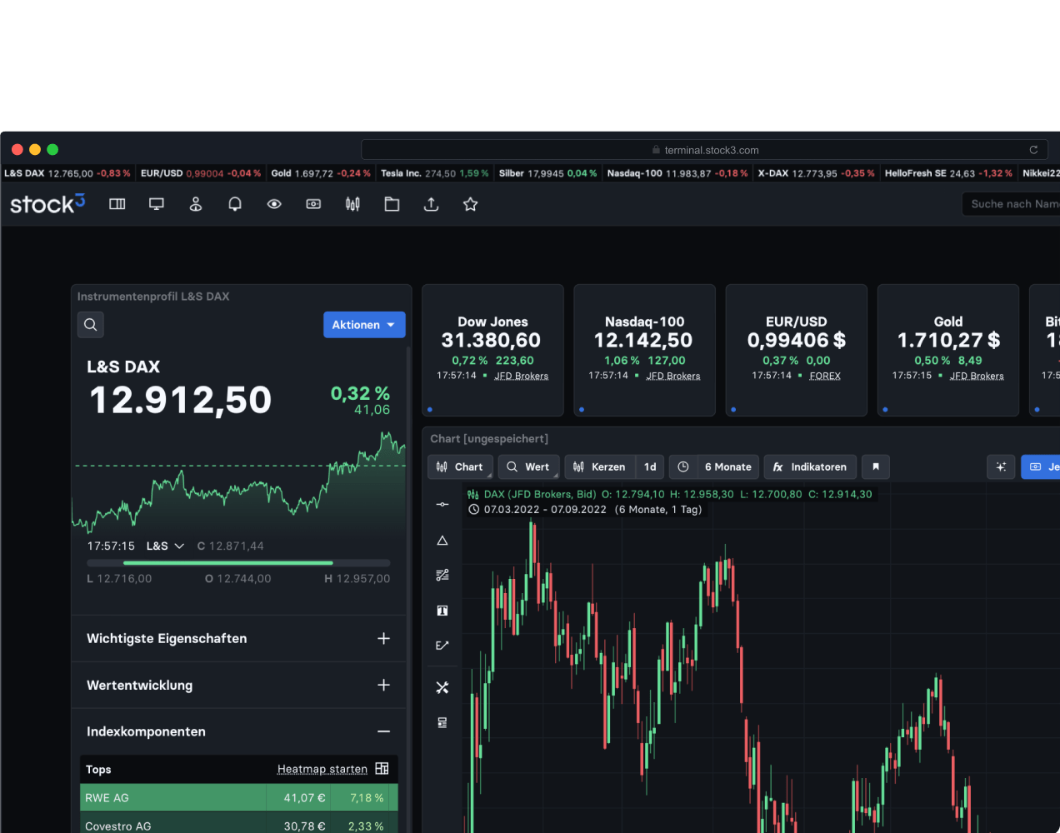The width and height of the screenshot is (1060, 833).
Task: Open Kerzen chart type selector
Action: (x=600, y=467)
